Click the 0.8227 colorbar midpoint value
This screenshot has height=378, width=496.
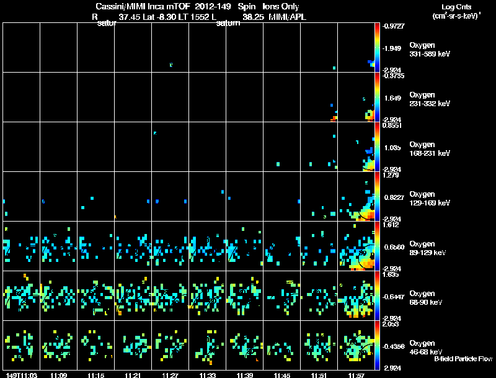[x=394, y=197]
